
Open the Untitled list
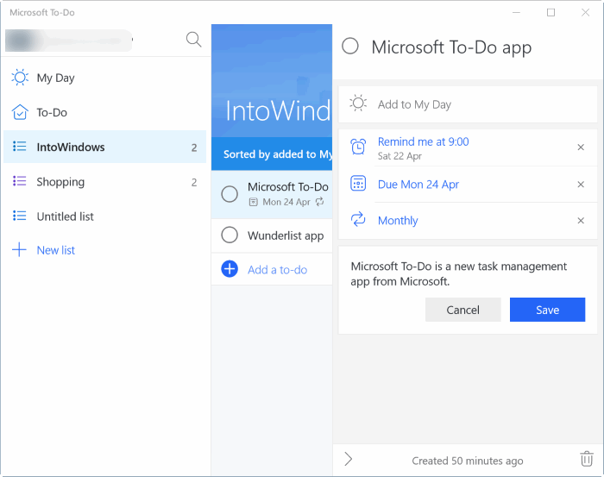(x=104, y=217)
